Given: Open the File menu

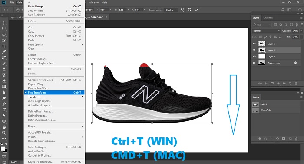Looking at the screenshot, I should tap(12, 3).
